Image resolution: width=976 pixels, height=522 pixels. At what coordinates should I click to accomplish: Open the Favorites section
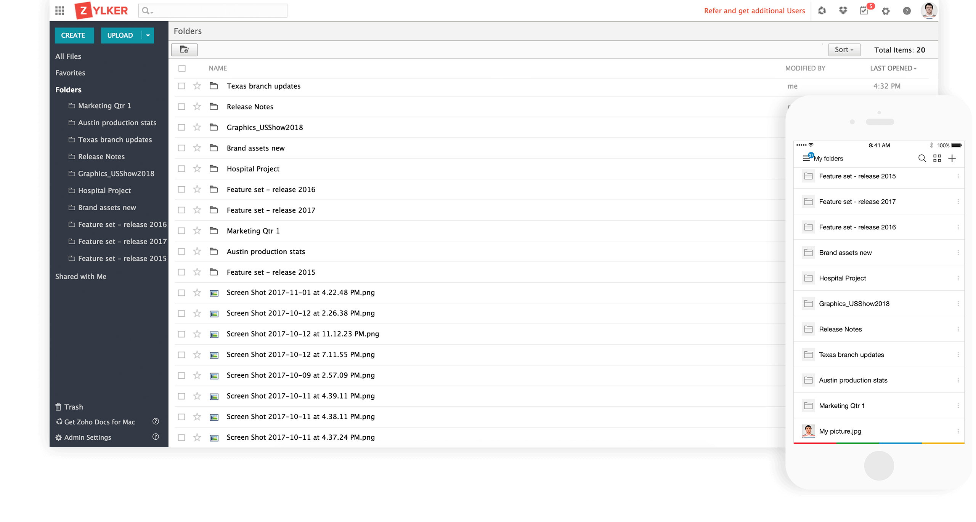(x=70, y=72)
